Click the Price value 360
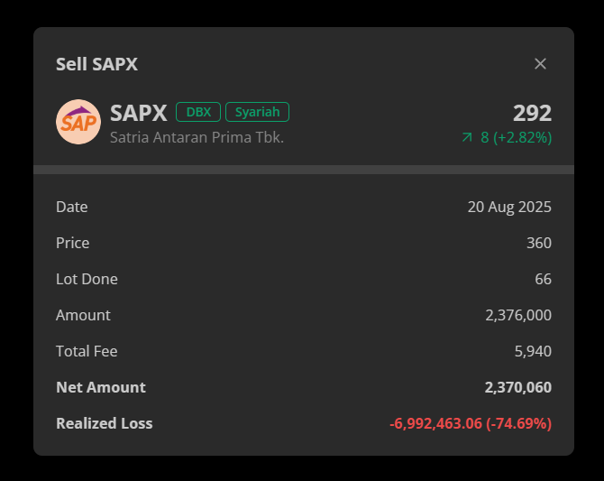This screenshot has height=481, width=604. tap(539, 243)
